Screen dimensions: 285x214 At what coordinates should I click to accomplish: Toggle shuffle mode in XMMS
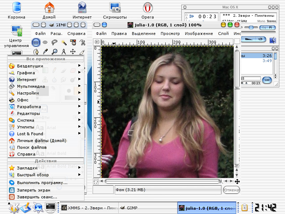[249, 39]
